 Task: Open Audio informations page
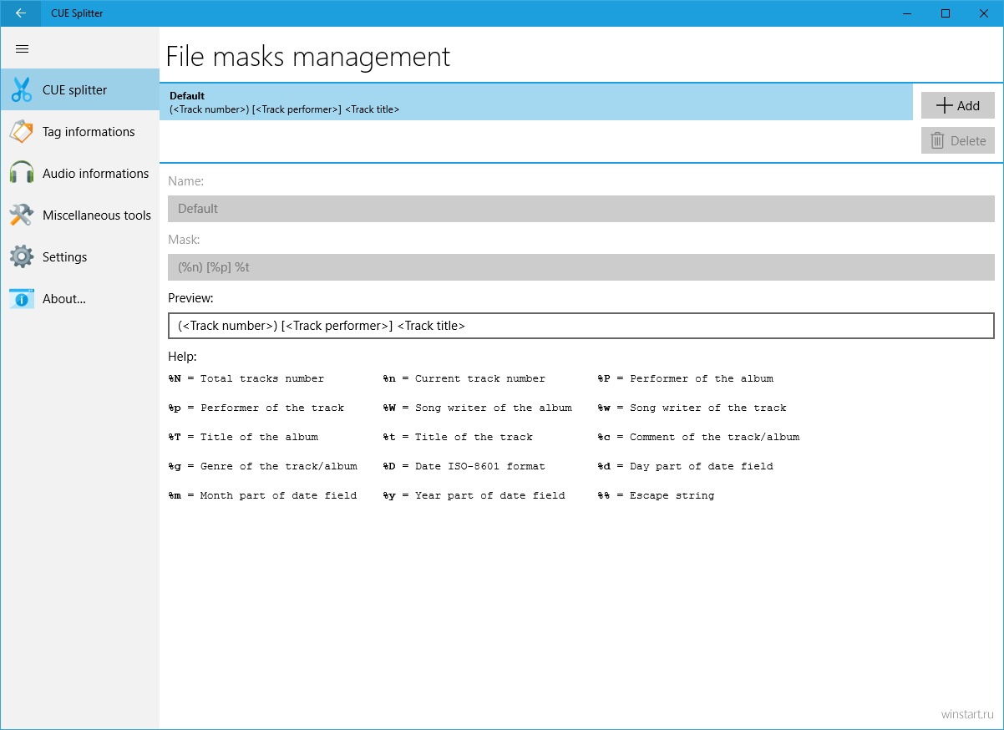(x=95, y=174)
